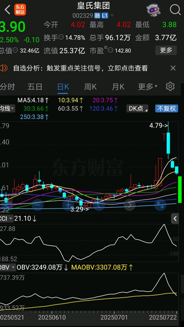Tap the 120:3.46 moving average label

click(104, 109)
